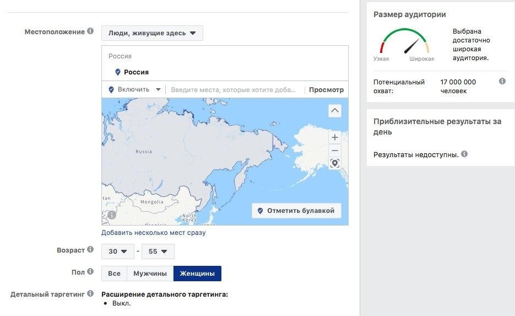
Task: Collapse the map with chevron up
Action: click(x=335, y=111)
